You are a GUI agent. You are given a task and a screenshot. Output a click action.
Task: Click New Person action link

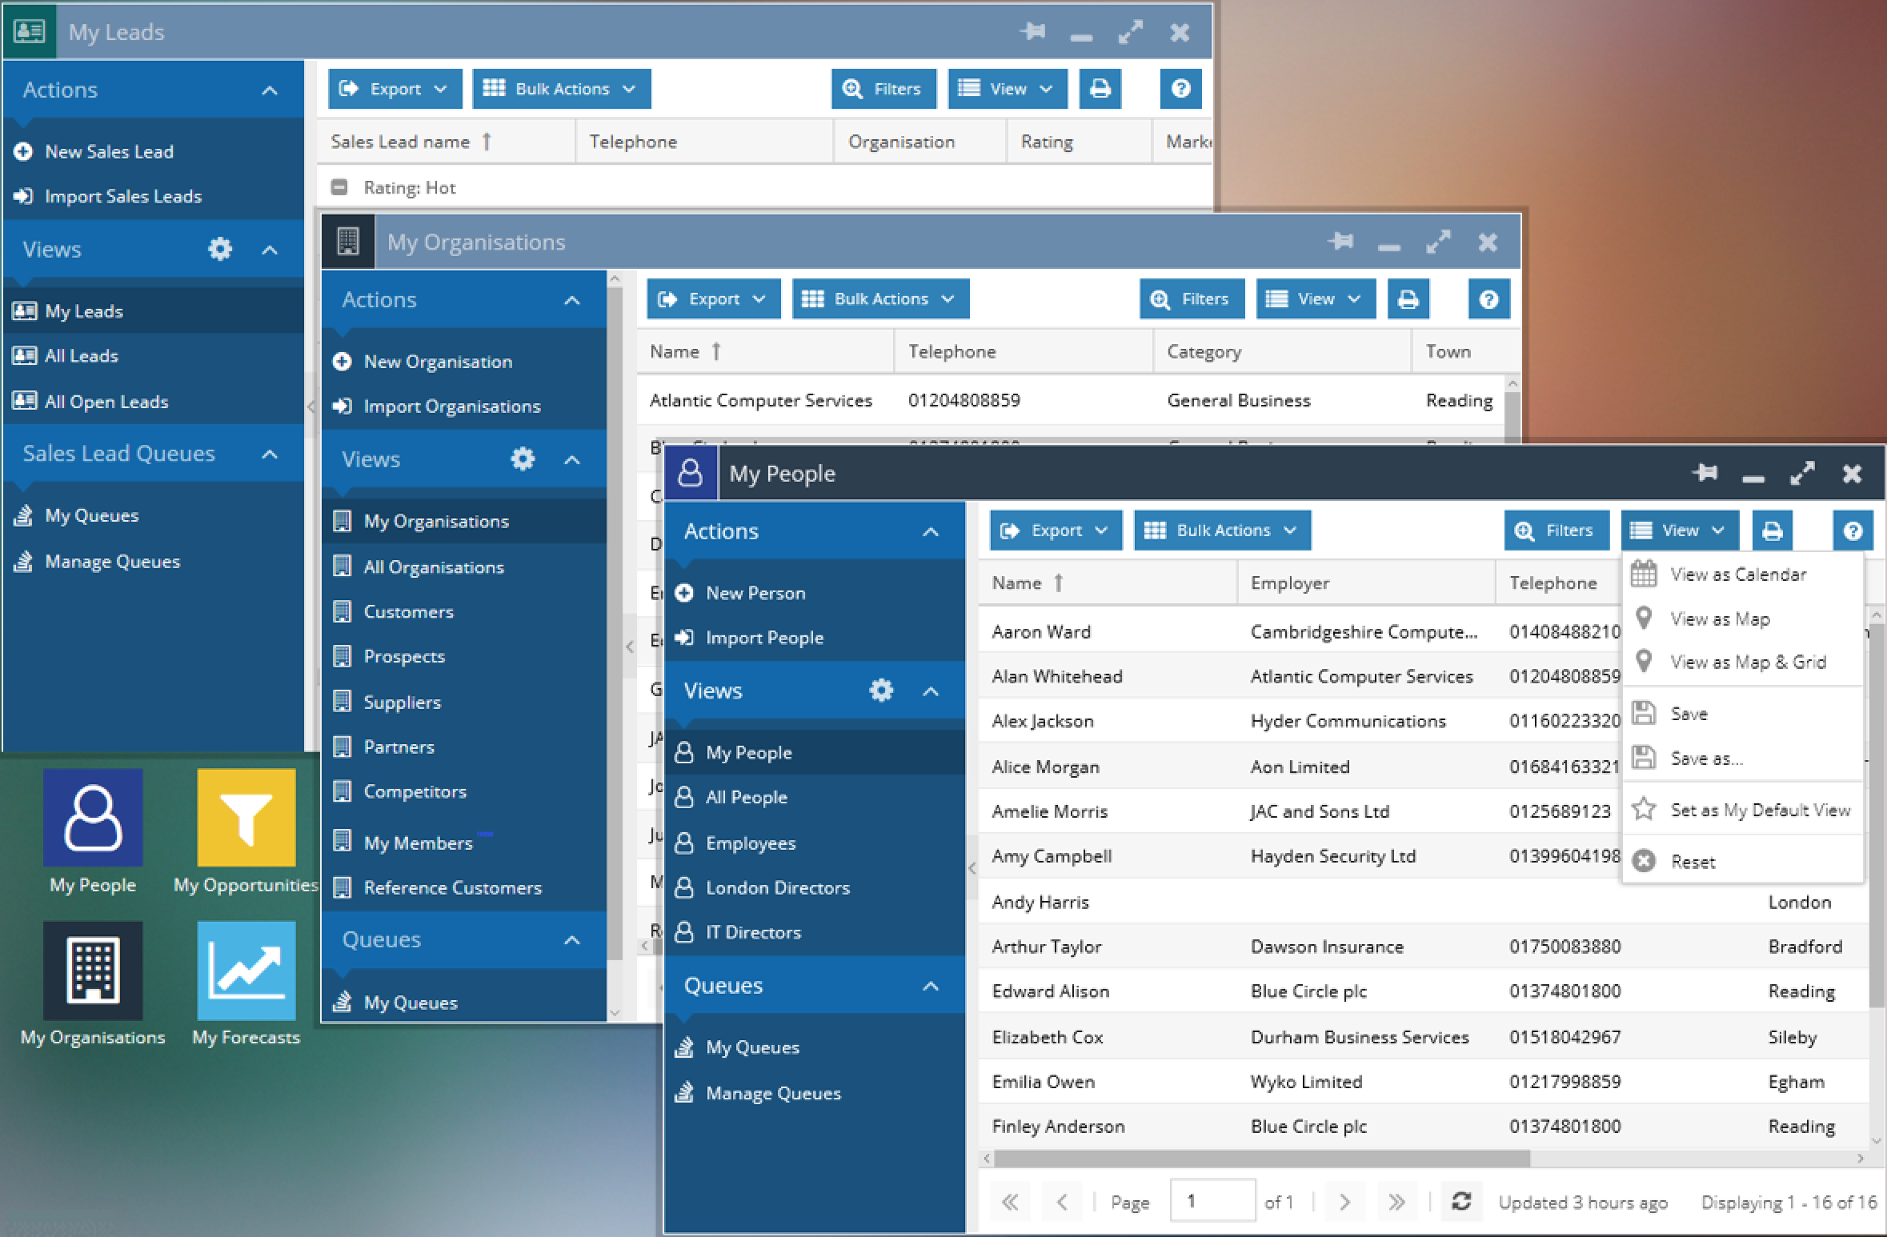pos(755,593)
